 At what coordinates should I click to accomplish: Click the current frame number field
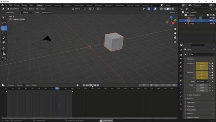pos(144,85)
